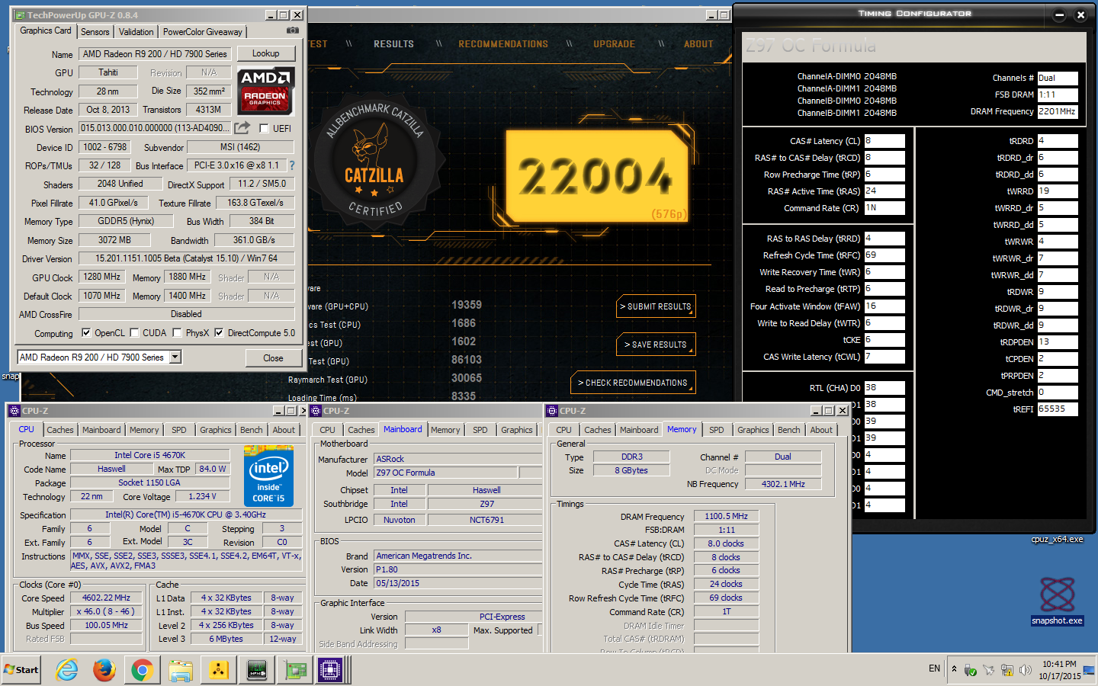Click the tREFI value field showing 65535

coord(1058,409)
